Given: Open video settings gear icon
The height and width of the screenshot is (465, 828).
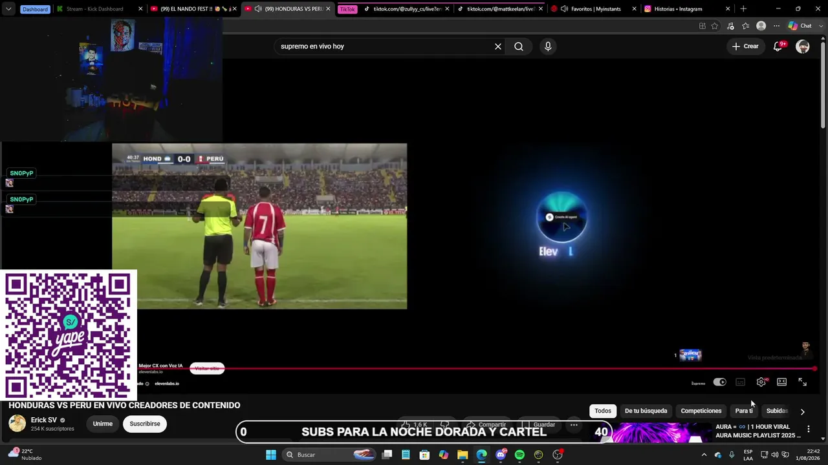Looking at the screenshot, I should tap(761, 382).
